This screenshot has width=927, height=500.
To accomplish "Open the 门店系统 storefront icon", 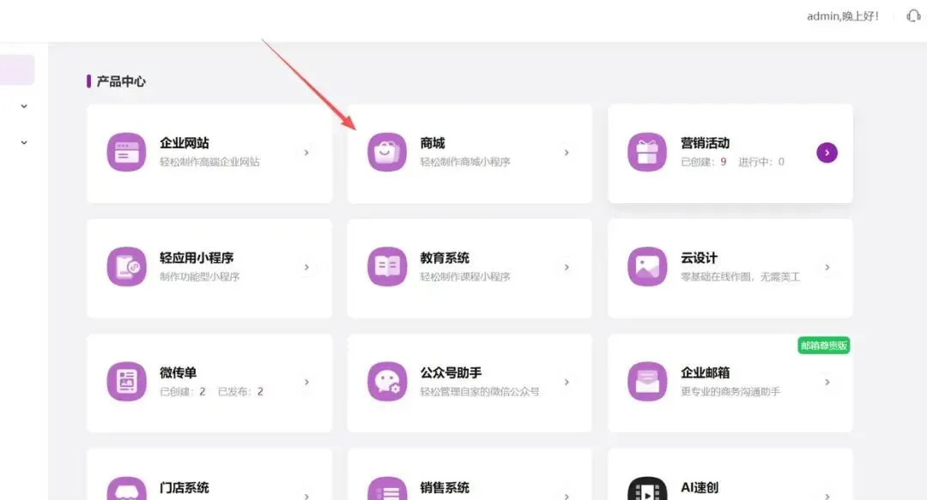I will 126,489.
